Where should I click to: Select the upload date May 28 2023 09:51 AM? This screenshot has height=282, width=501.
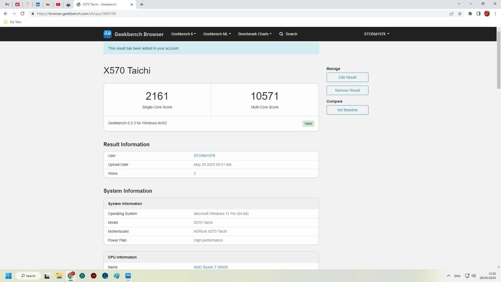click(212, 164)
